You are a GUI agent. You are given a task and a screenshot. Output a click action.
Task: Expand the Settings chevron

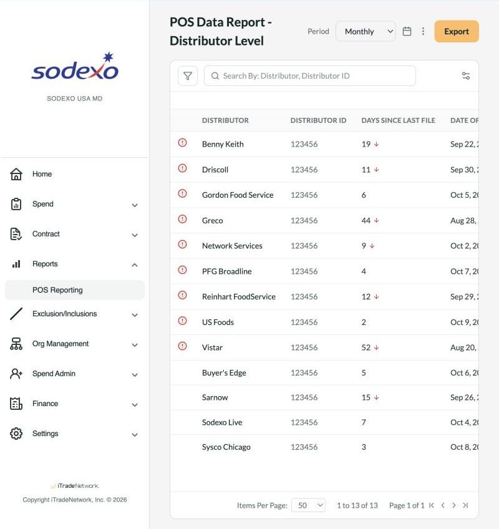(135, 435)
